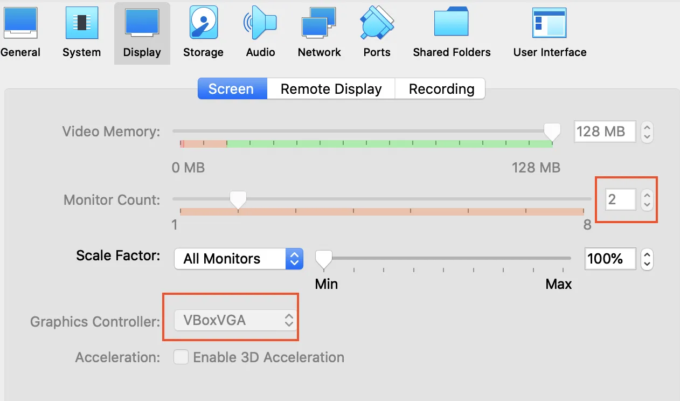The width and height of the screenshot is (680, 401).
Task: Open the General settings icon
Action: [x=20, y=25]
